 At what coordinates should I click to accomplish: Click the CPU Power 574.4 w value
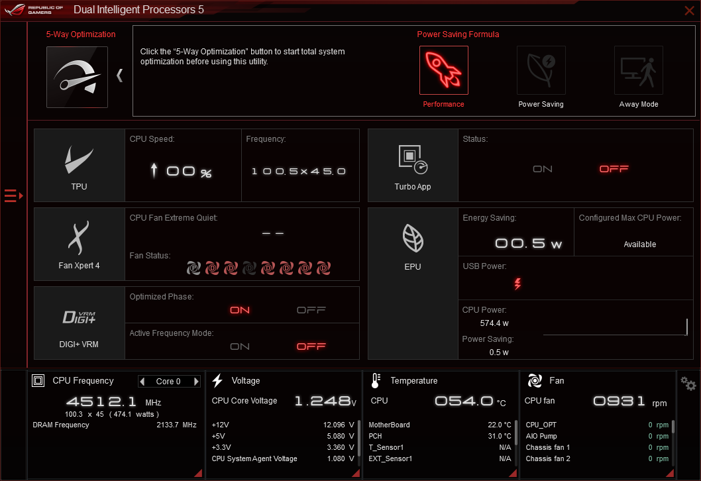(x=494, y=323)
